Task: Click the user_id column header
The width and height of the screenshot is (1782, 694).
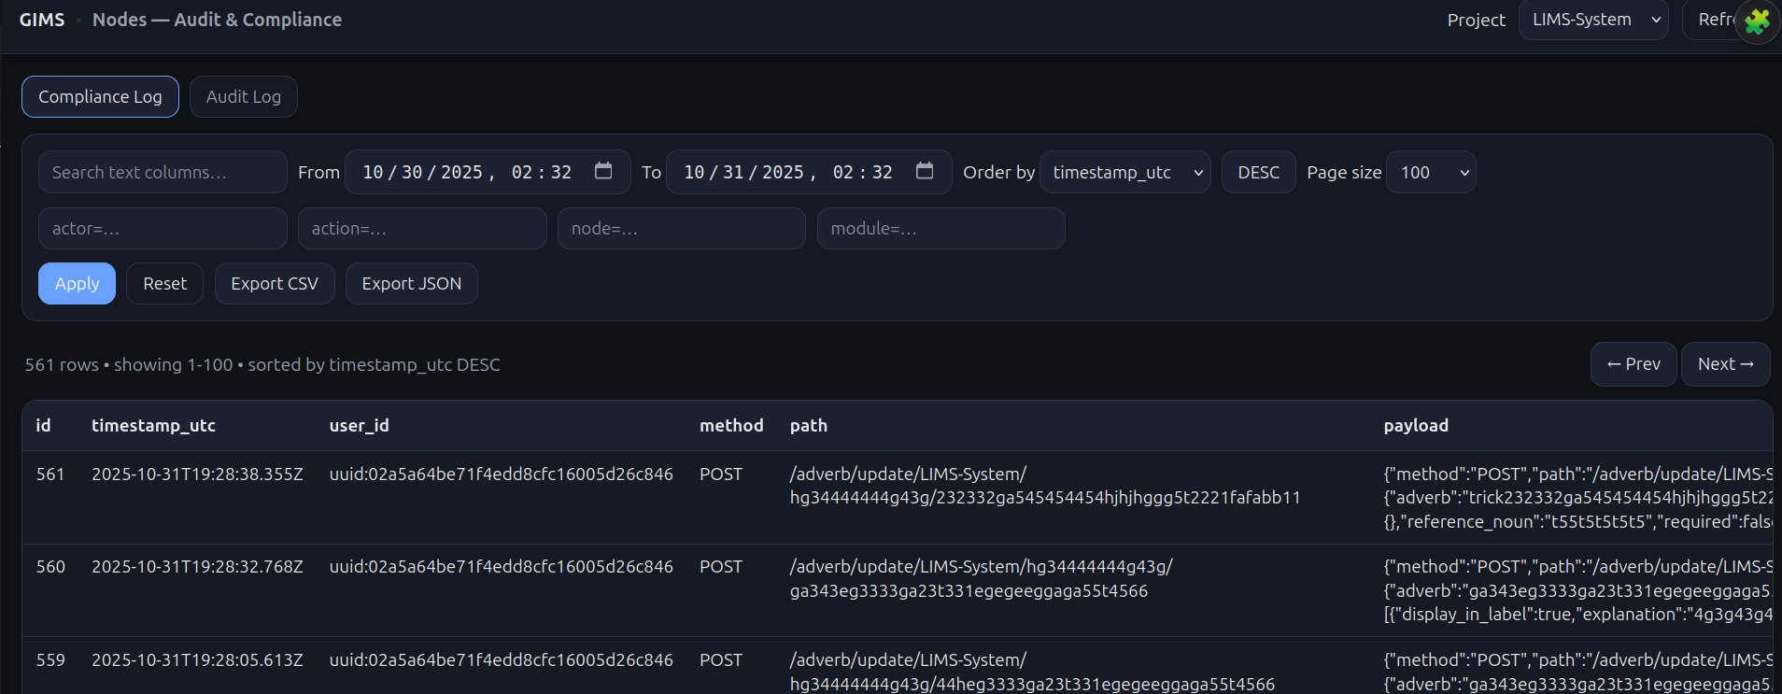Action: tap(359, 425)
